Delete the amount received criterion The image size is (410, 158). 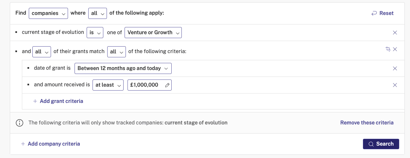click(x=395, y=85)
